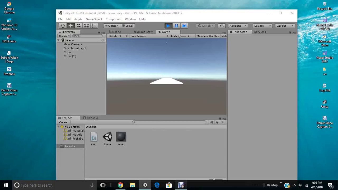338x190 pixels.
Task: Select the Learn scene asset
Action: click(x=107, y=139)
